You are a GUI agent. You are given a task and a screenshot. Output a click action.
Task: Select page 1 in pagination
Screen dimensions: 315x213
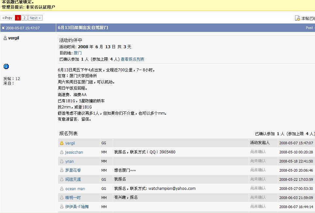point(18,18)
